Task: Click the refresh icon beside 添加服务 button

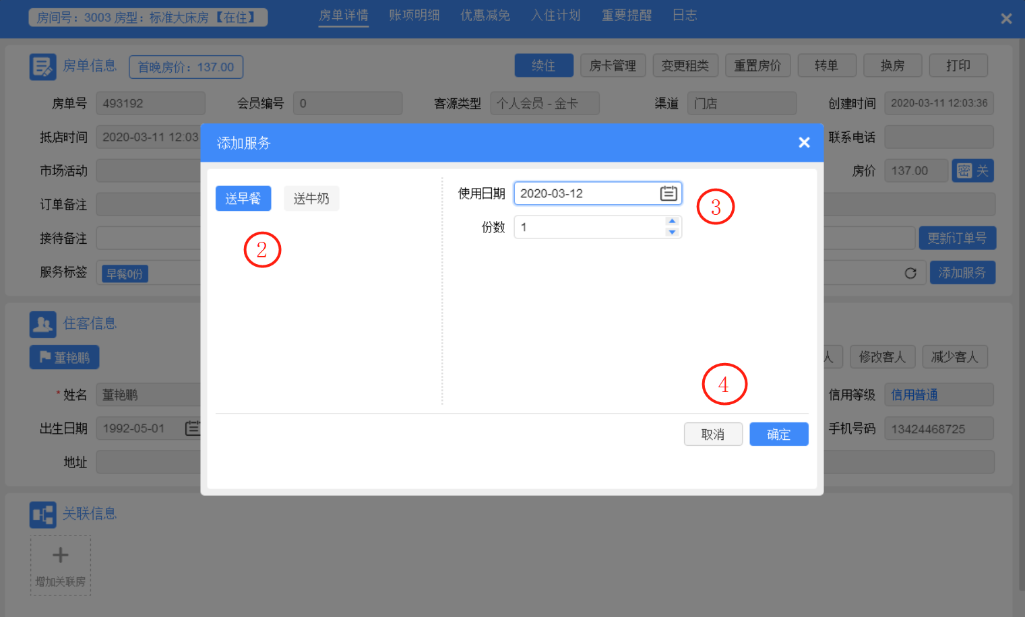Action: tap(910, 273)
